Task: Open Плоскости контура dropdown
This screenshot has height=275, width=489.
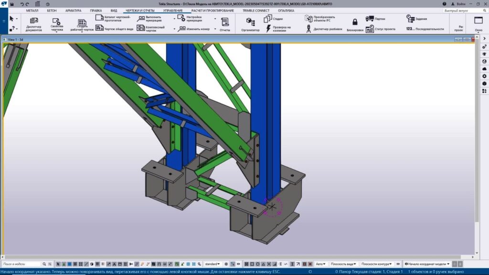Action: click(376, 264)
